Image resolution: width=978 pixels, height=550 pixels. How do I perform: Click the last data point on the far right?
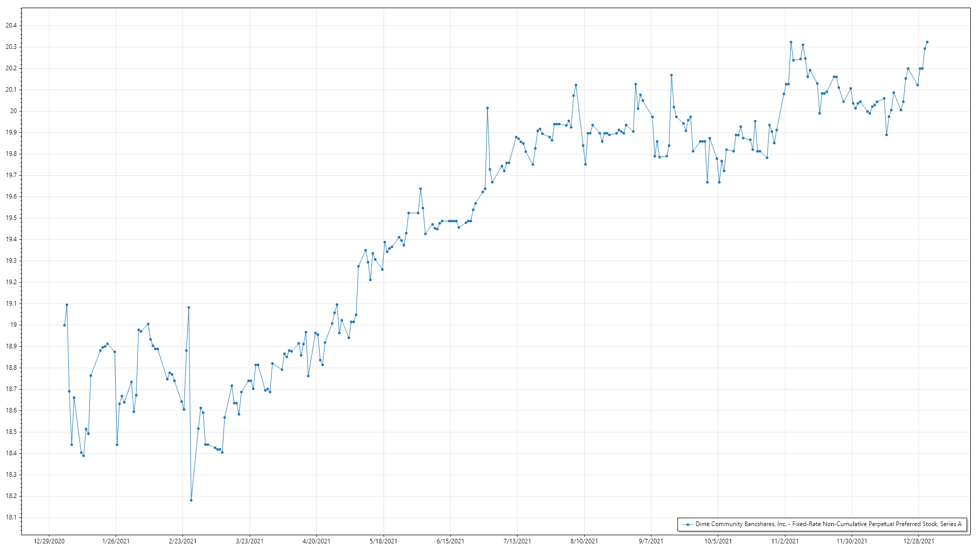pyautogui.click(x=927, y=42)
